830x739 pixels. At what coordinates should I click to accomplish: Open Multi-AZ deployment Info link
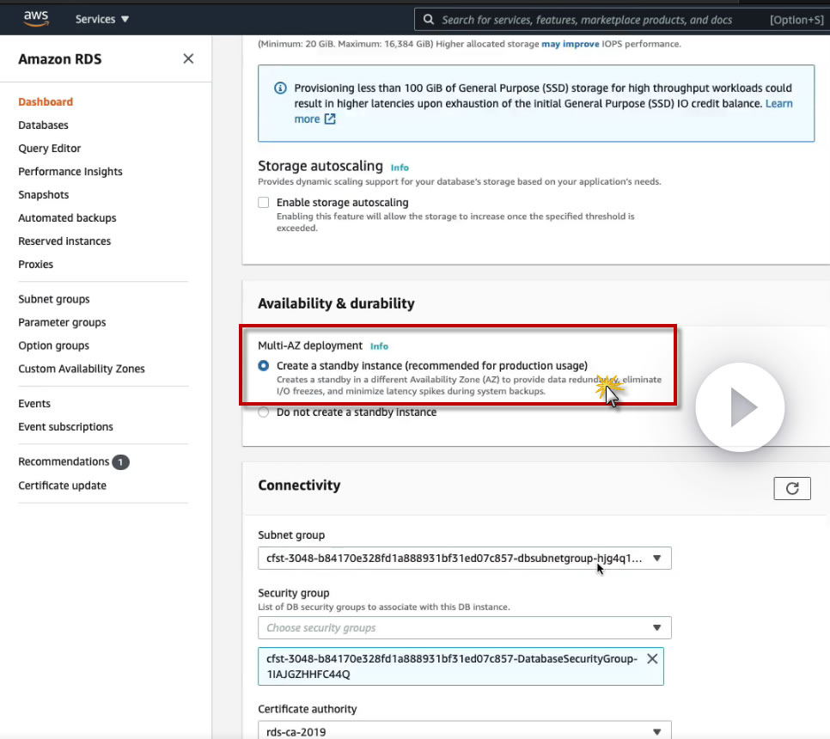[379, 346]
